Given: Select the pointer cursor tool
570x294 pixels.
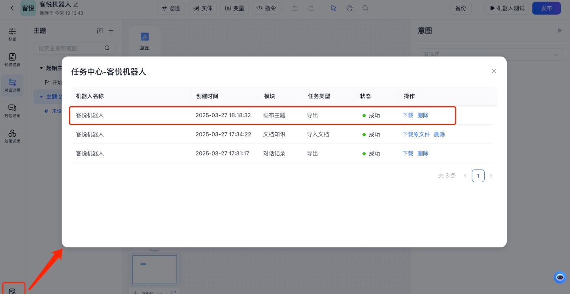Looking at the screenshot, I should [x=333, y=8].
